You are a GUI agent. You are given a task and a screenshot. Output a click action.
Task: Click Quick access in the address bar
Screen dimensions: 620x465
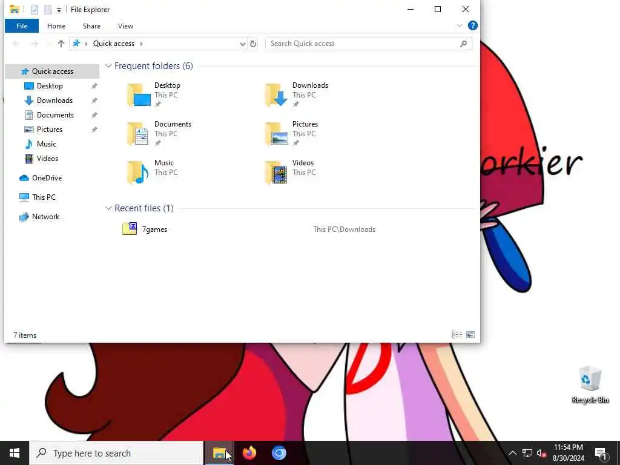(113, 44)
